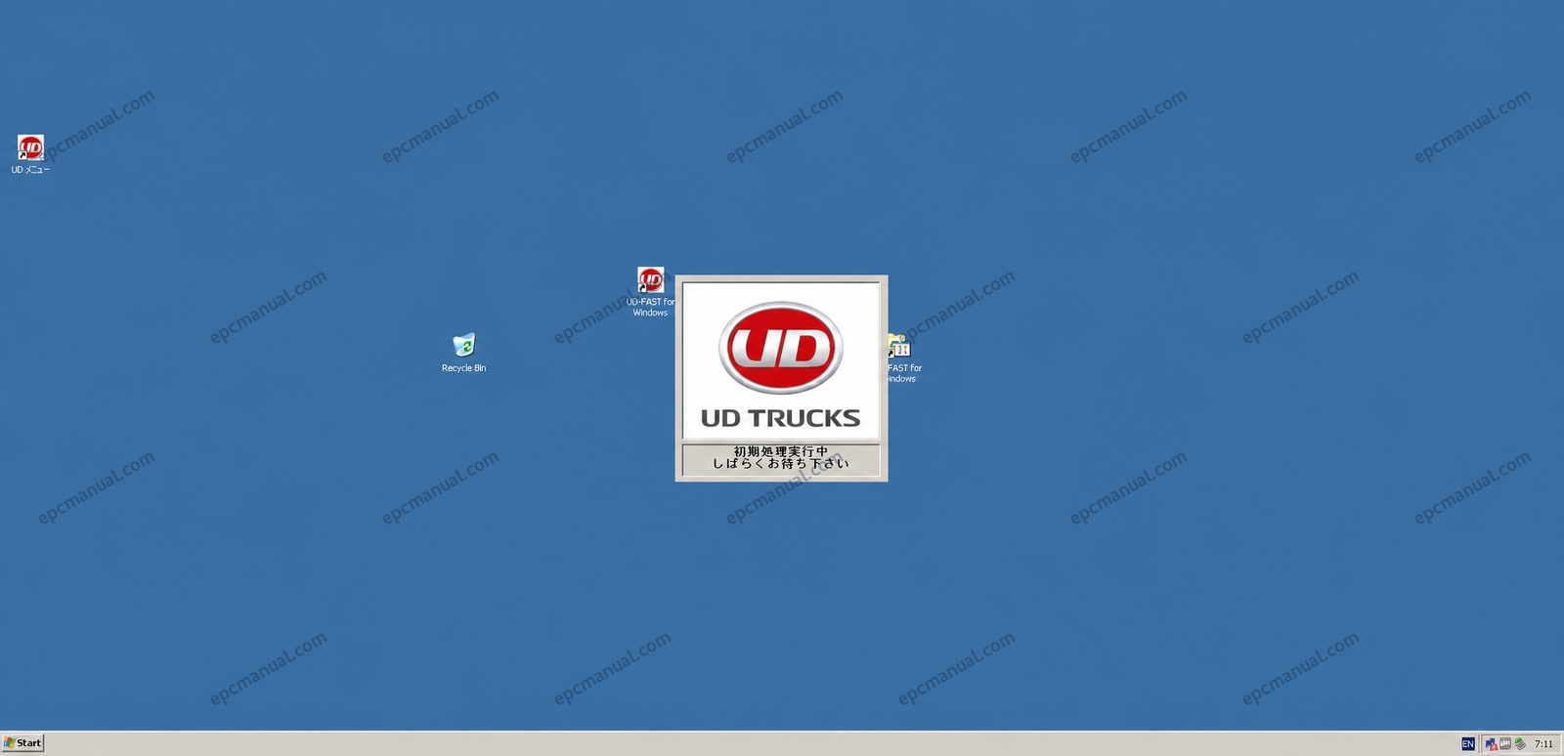Click the 7:11 system clock
The height and width of the screenshot is (756, 1564).
(1543, 744)
